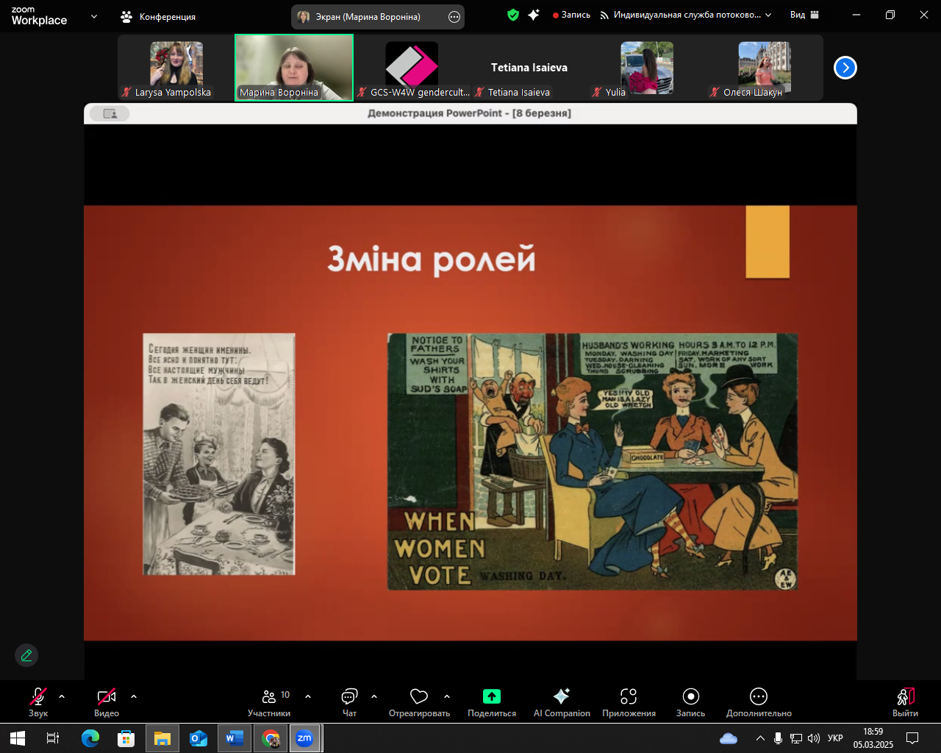Click the Запись recording indicator at top
The image size is (941, 753).
[x=572, y=15]
